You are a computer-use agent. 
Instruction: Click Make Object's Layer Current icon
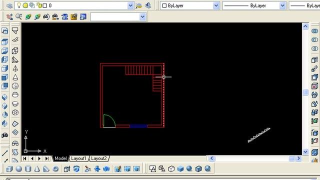click(139, 5)
